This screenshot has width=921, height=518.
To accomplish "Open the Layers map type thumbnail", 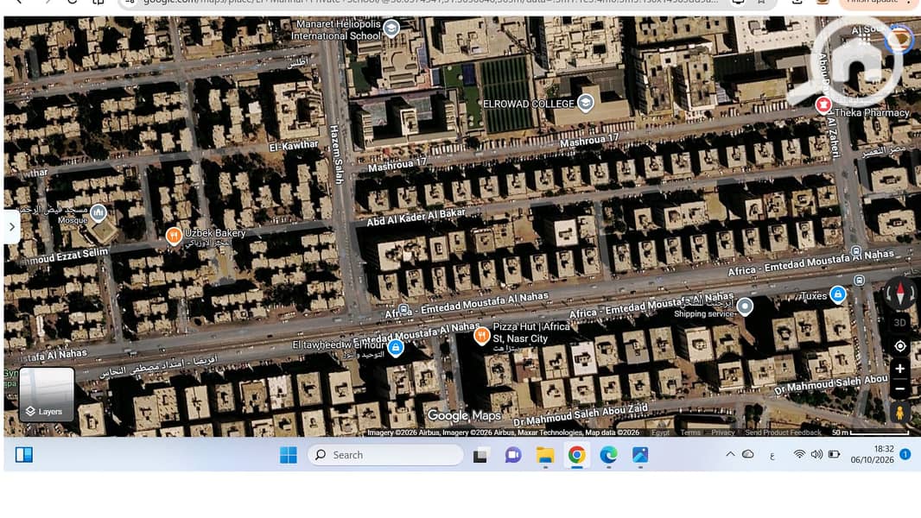I will click(47, 395).
